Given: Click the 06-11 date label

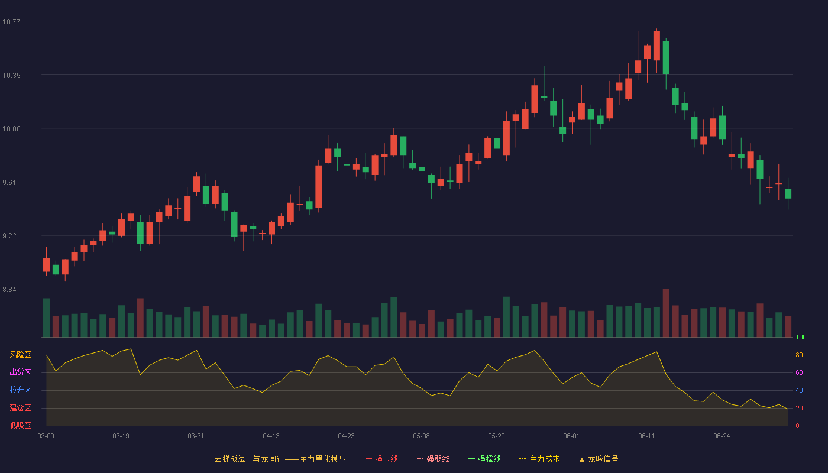Looking at the screenshot, I should (647, 436).
